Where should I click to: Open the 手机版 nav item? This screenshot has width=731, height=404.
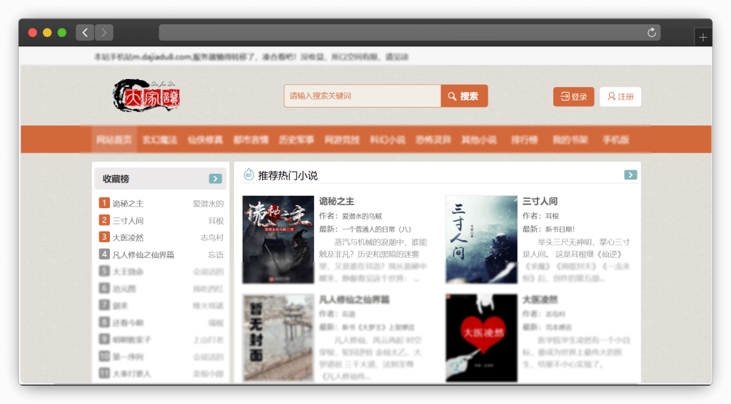[615, 140]
